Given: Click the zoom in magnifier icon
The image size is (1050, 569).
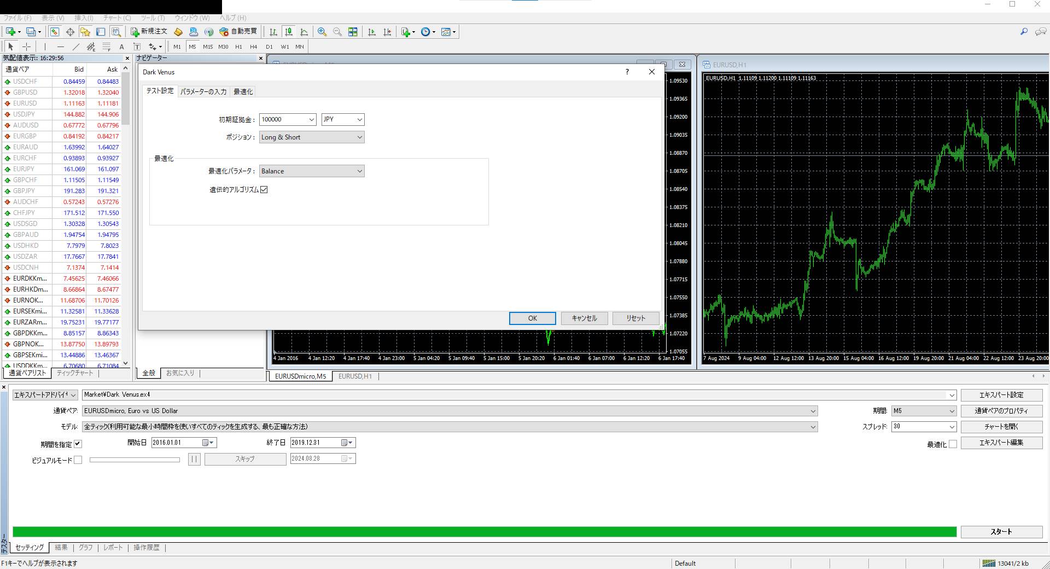Looking at the screenshot, I should [x=322, y=32].
